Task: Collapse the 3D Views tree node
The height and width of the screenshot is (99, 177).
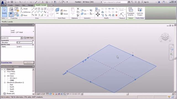Action: (5, 76)
